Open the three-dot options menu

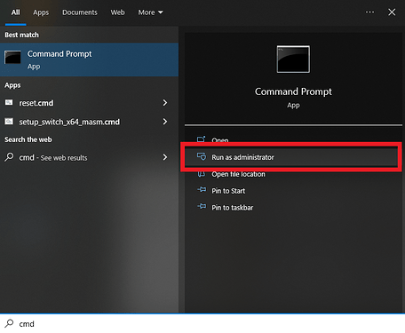369,12
